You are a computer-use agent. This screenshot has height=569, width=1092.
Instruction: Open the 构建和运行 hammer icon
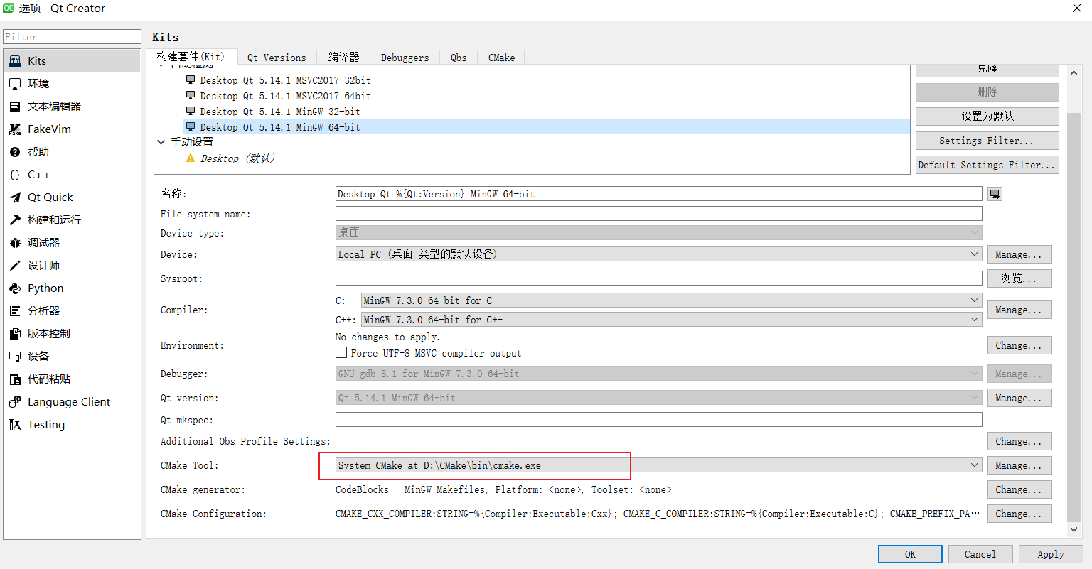(x=15, y=220)
